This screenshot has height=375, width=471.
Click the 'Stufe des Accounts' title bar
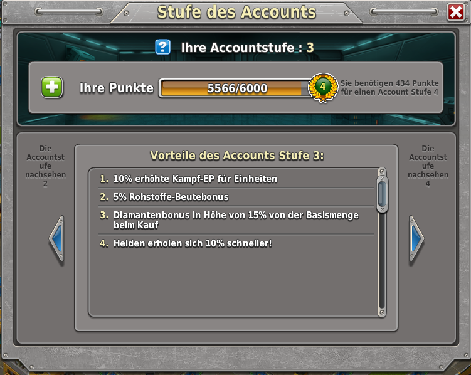236,13
